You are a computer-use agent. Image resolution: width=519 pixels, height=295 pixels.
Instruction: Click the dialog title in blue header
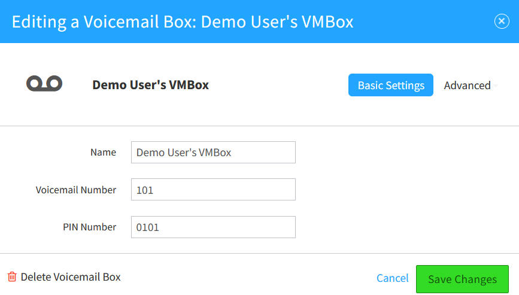coord(183,22)
